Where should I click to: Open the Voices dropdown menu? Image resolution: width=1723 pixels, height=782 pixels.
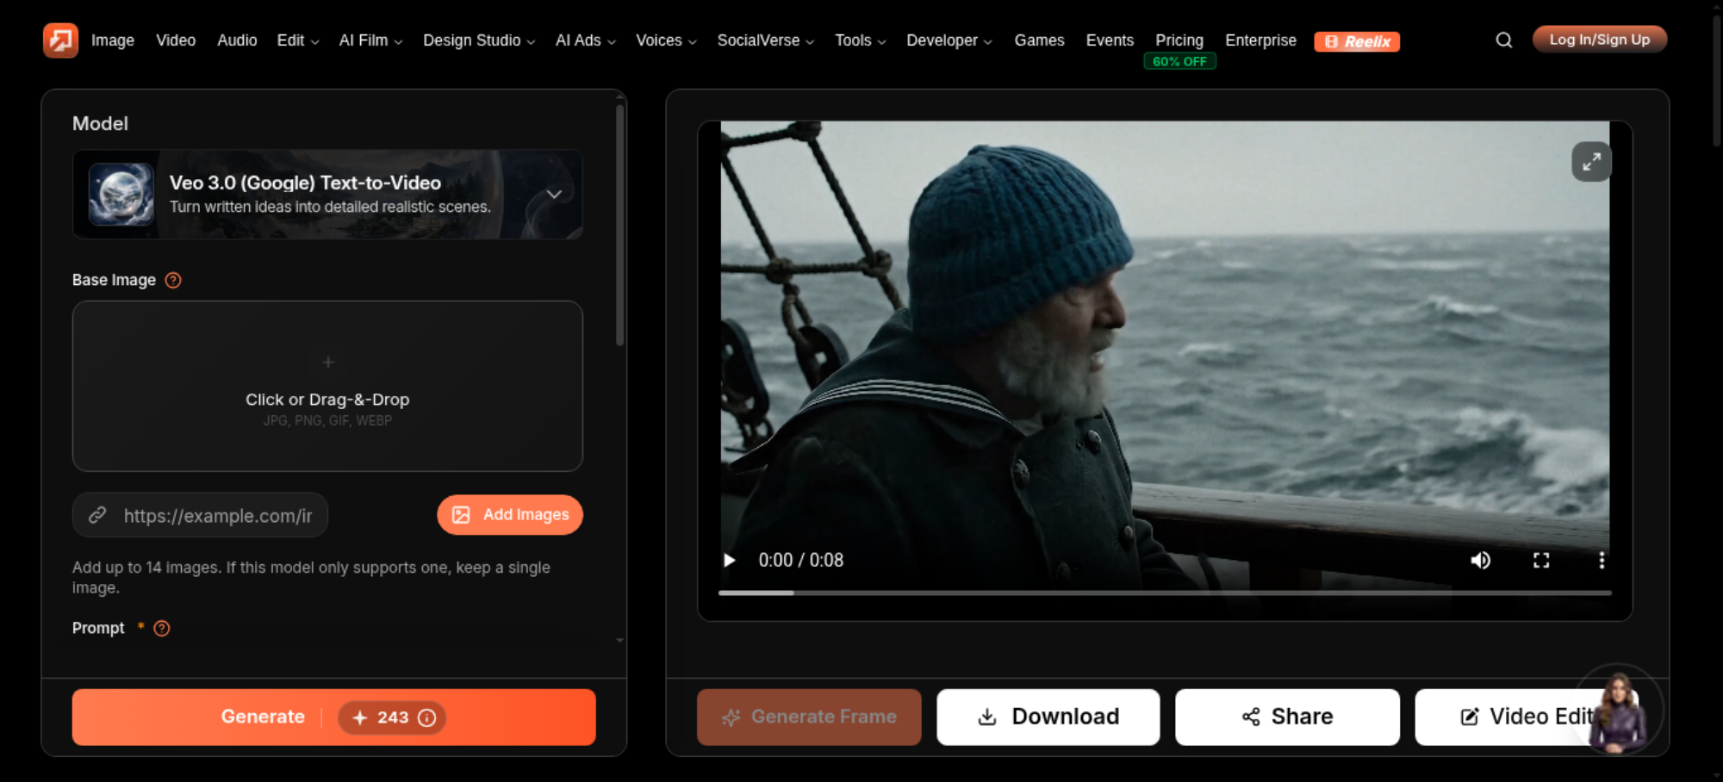pyautogui.click(x=666, y=40)
